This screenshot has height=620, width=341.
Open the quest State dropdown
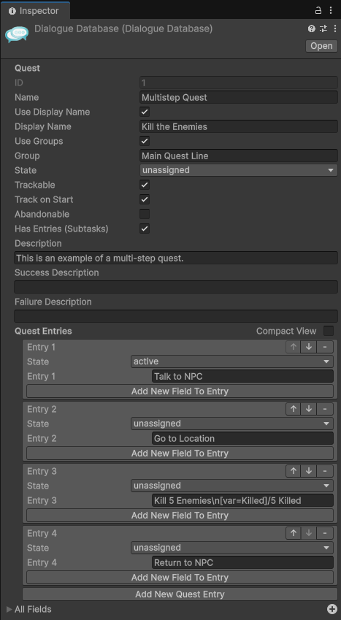(239, 170)
